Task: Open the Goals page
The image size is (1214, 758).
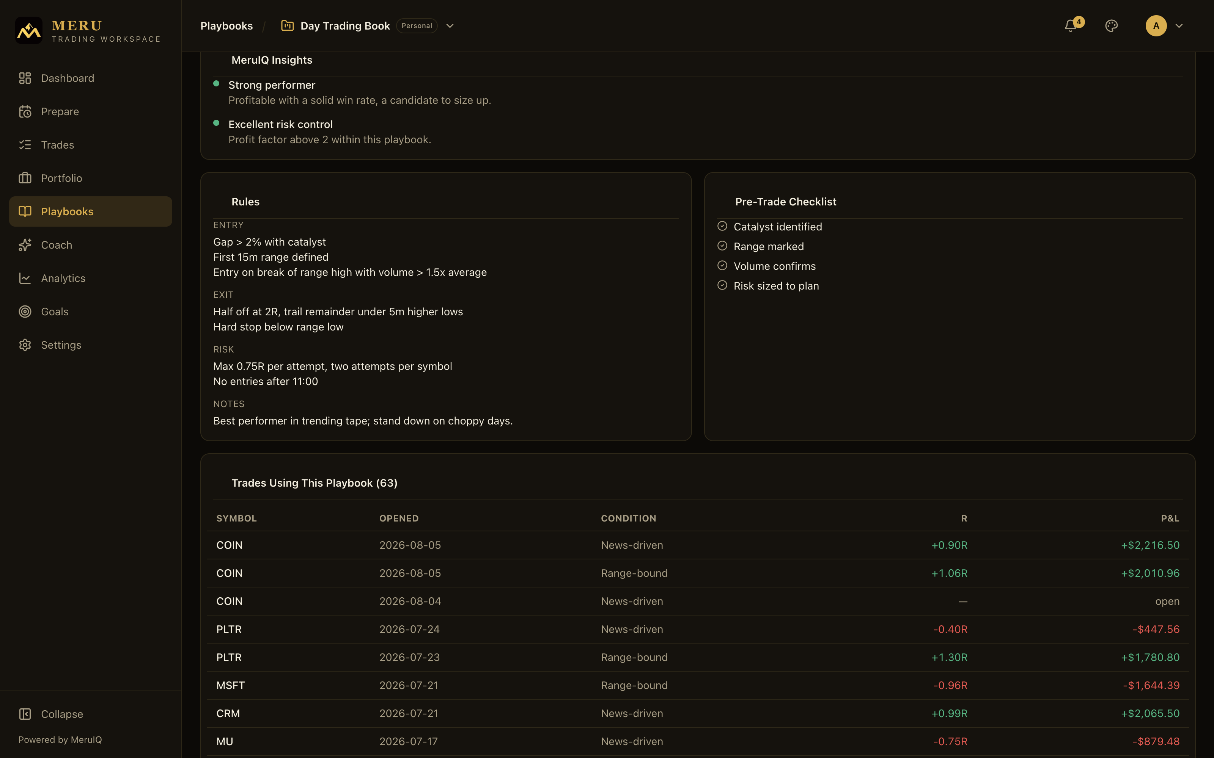Action: pyautogui.click(x=91, y=311)
